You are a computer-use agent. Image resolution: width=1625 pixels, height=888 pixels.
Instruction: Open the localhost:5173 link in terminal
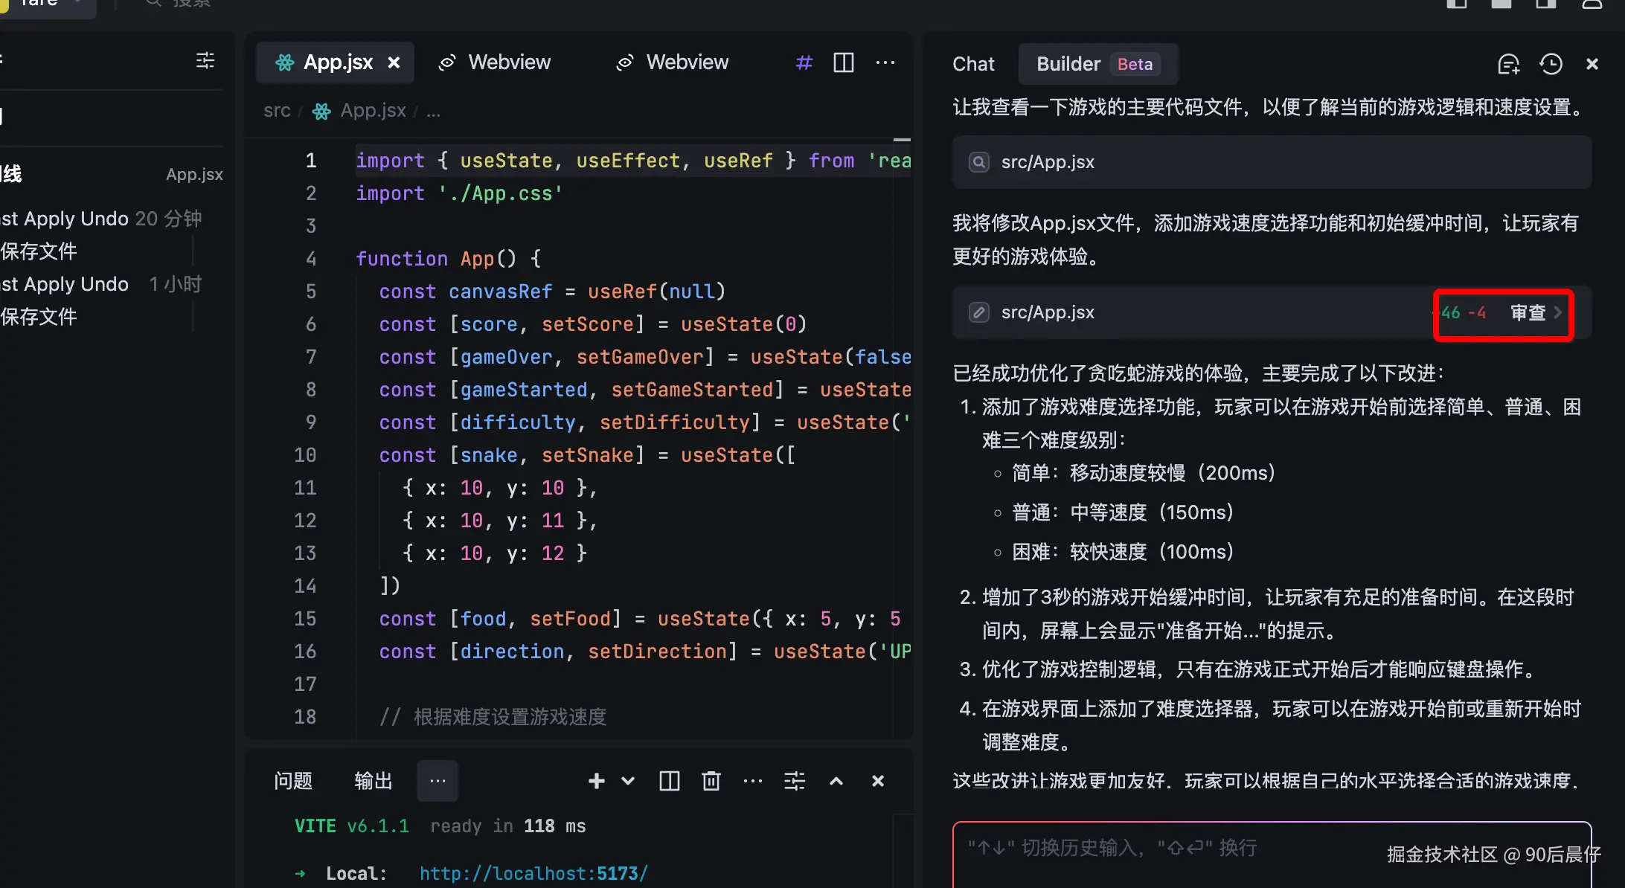click(533, 873)
